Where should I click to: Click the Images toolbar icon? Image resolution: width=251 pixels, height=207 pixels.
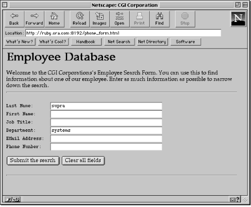tap(100, 19)
